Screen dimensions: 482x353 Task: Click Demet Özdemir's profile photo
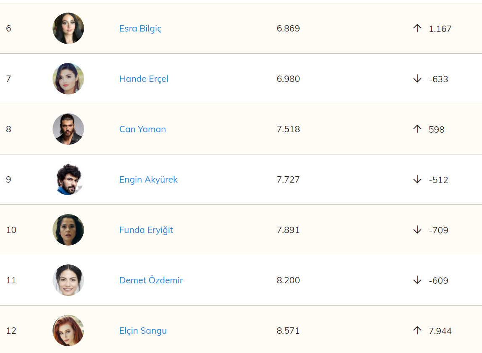(x=68, y=280)
